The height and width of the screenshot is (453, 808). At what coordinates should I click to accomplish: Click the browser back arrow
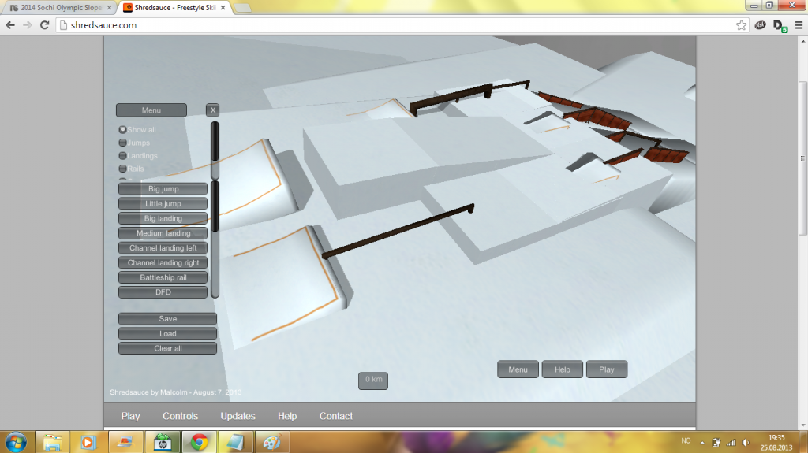[x=10, y=25]
